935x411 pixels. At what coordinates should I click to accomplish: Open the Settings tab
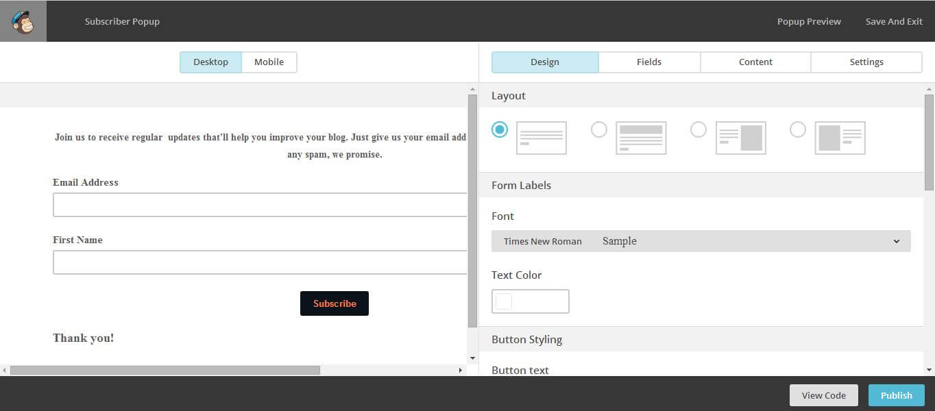pos(866,62)
